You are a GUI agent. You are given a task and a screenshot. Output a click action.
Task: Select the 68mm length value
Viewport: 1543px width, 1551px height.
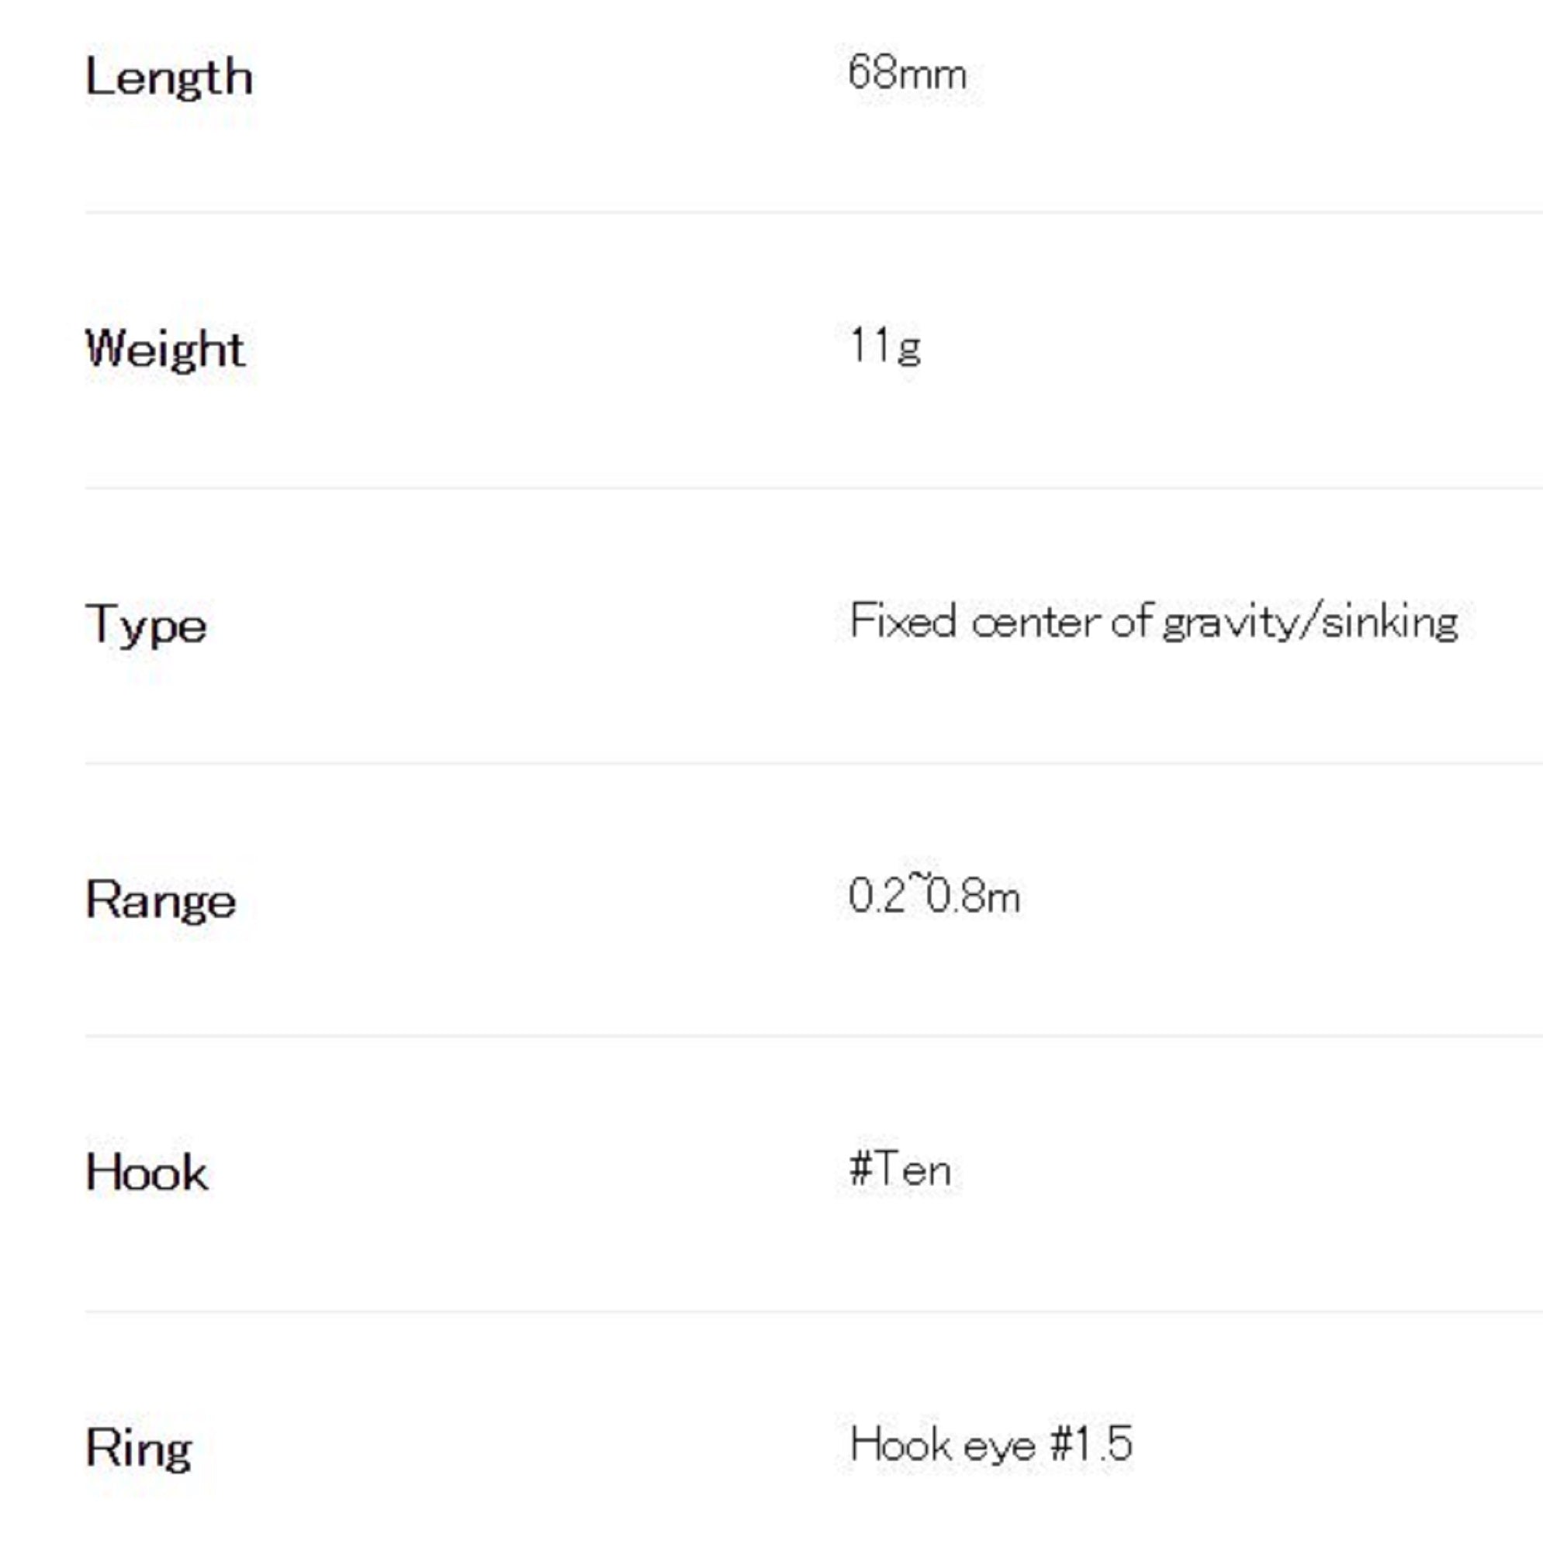point(907,73)
